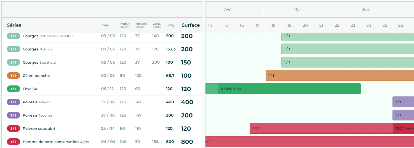Click the green 1/1 badge for Fève SA
The image size is (414, 148).
pos(13,89)
